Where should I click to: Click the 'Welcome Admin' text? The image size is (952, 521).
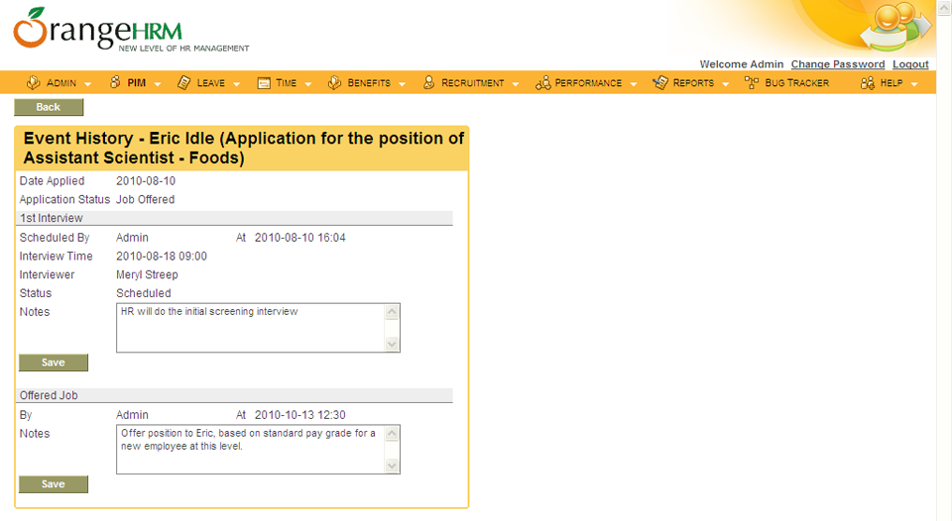click(x=742, y=64)
